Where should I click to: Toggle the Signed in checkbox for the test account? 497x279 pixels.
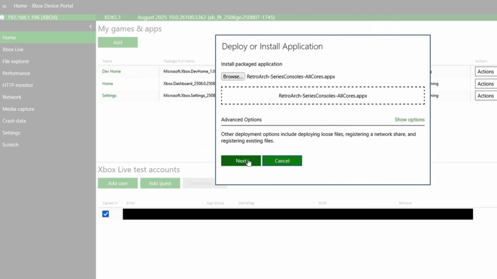pos(105,214)
